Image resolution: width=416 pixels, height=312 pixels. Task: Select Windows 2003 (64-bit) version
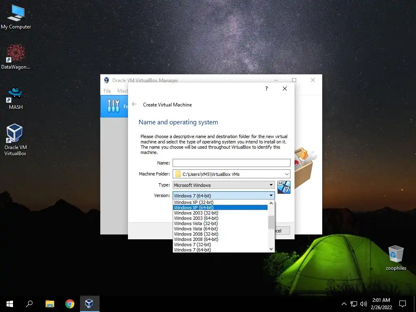pos(220,218)
